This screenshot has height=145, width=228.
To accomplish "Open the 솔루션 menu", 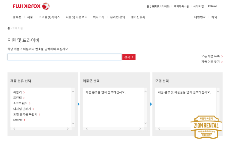I will (x=17, y=17).
